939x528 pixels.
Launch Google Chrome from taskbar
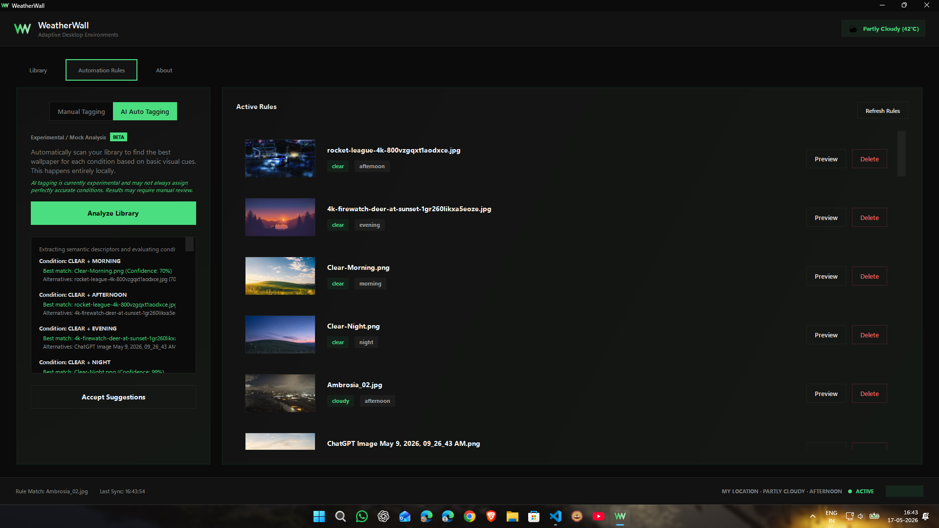[x=469, y=516]
